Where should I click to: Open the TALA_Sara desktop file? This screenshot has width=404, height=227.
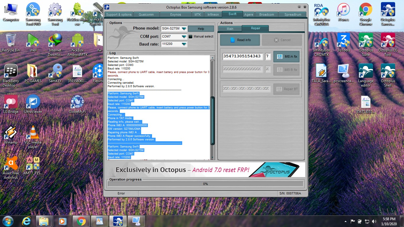click(321, 73)
